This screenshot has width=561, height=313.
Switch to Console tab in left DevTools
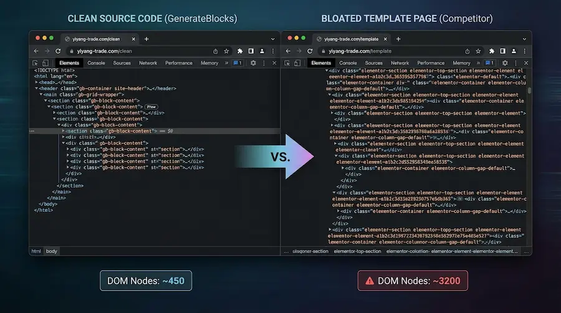[96, 63]
